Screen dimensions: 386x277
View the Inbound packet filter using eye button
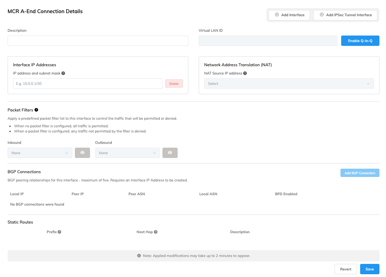click(x=82, y=153)
